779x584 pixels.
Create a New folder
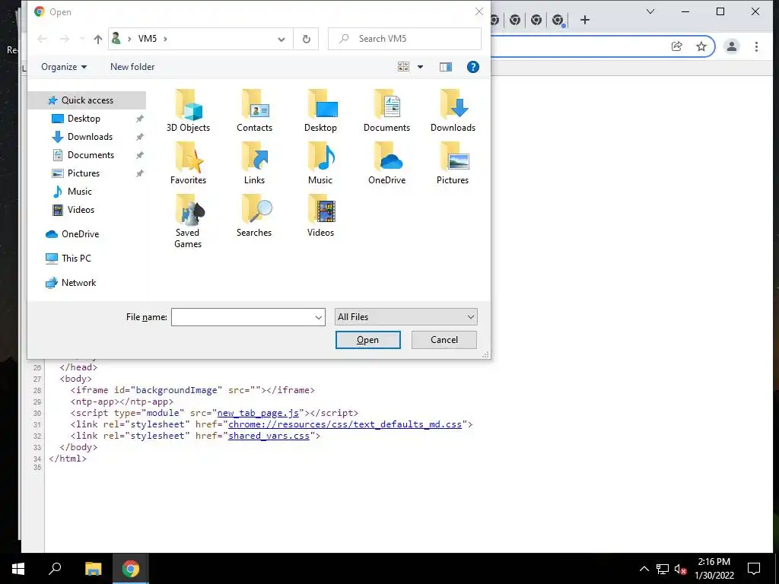(132, 67)
